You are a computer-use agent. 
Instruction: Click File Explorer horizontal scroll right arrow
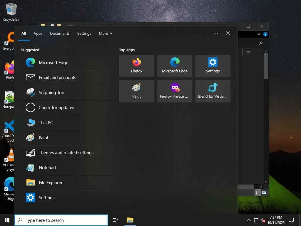[261, 187]
